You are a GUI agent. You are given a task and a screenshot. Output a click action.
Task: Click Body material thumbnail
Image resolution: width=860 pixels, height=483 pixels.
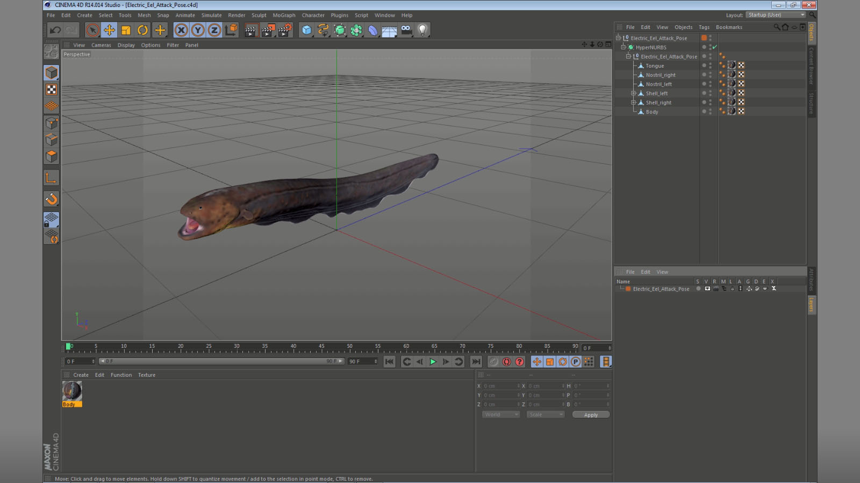click(x=72, y=391)
